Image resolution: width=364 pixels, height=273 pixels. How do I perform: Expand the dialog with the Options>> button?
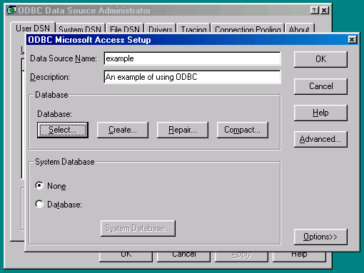320,237
